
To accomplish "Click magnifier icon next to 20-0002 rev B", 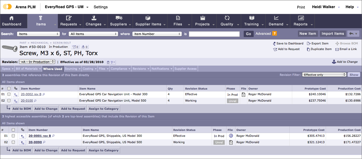I will pos(44,94).
